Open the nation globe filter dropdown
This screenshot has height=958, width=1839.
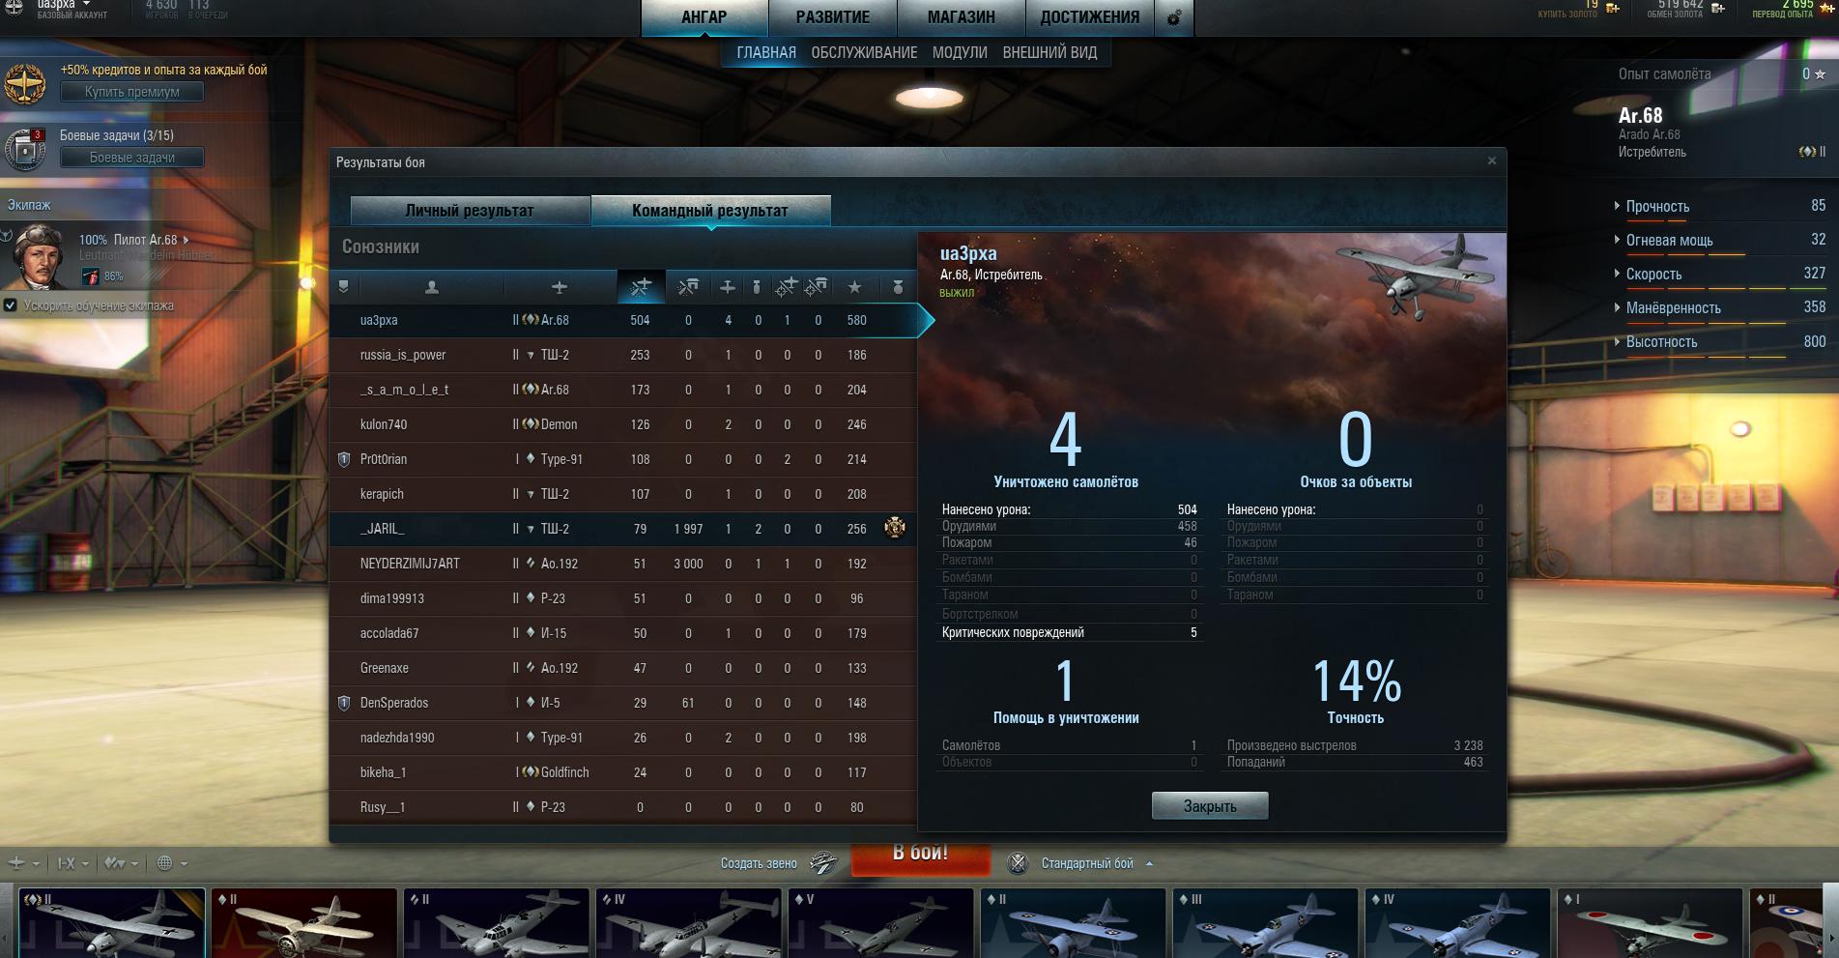tap(171, 863)
